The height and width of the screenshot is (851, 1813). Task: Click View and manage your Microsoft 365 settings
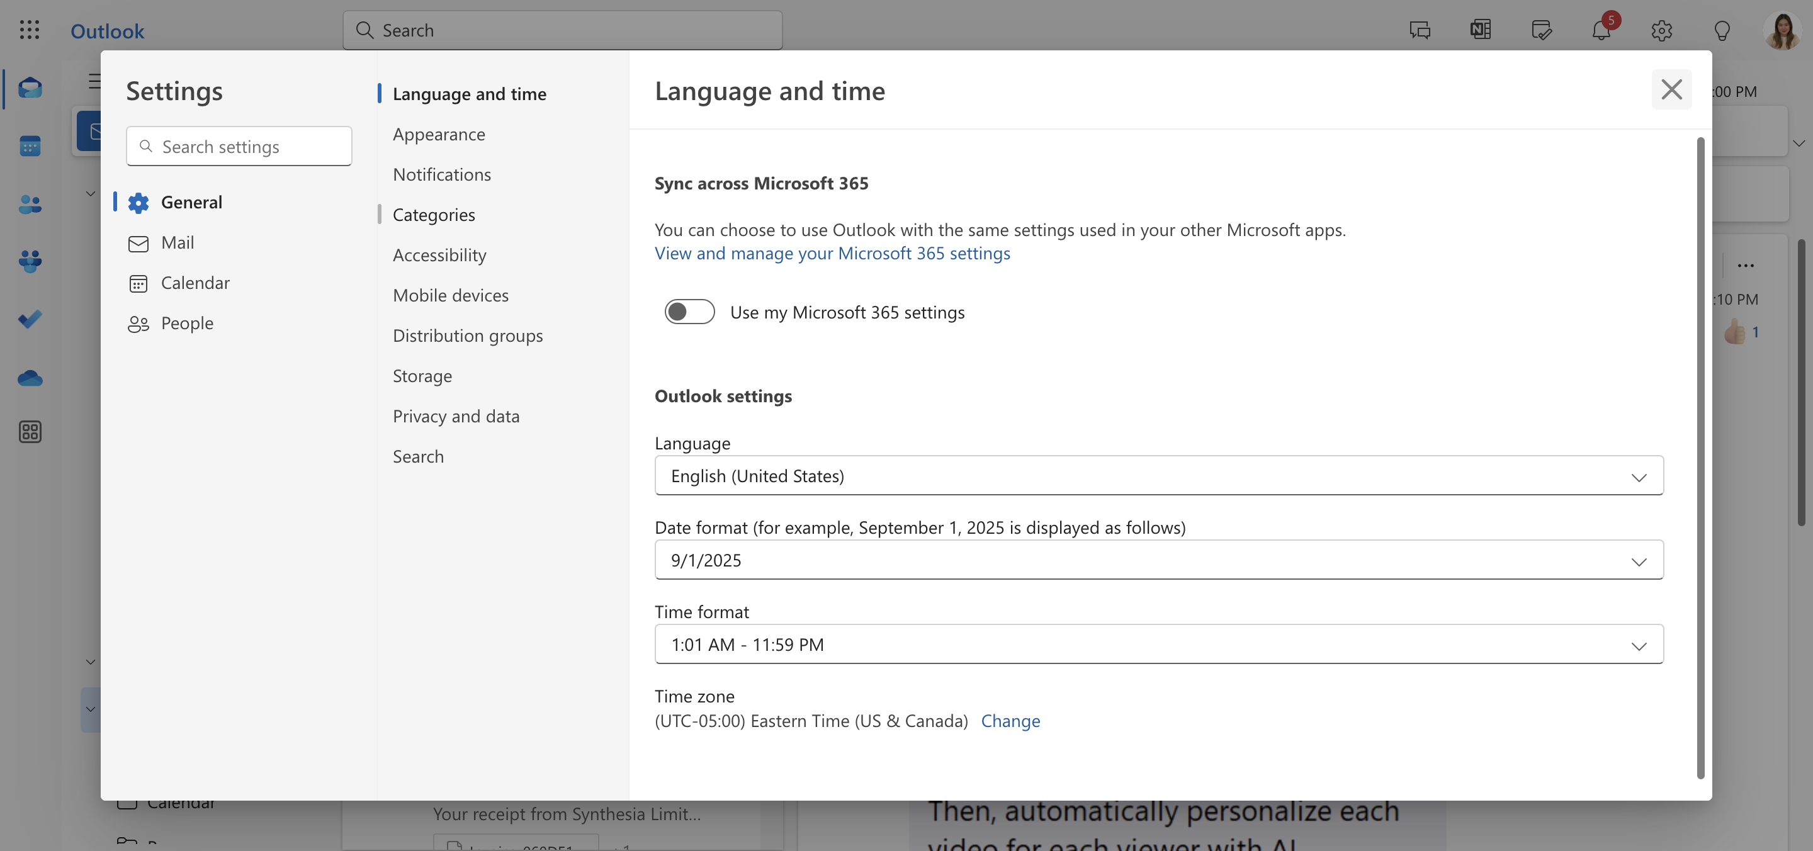(832, 252)
